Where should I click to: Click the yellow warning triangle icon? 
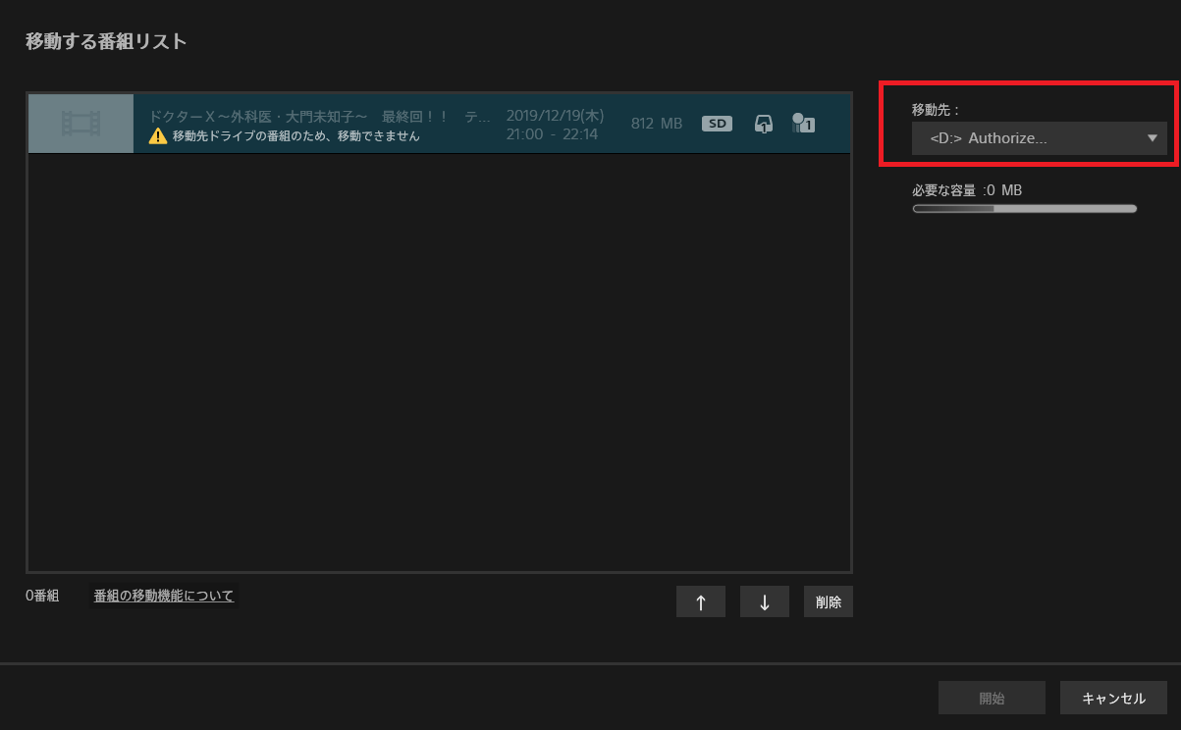[157, 136]
